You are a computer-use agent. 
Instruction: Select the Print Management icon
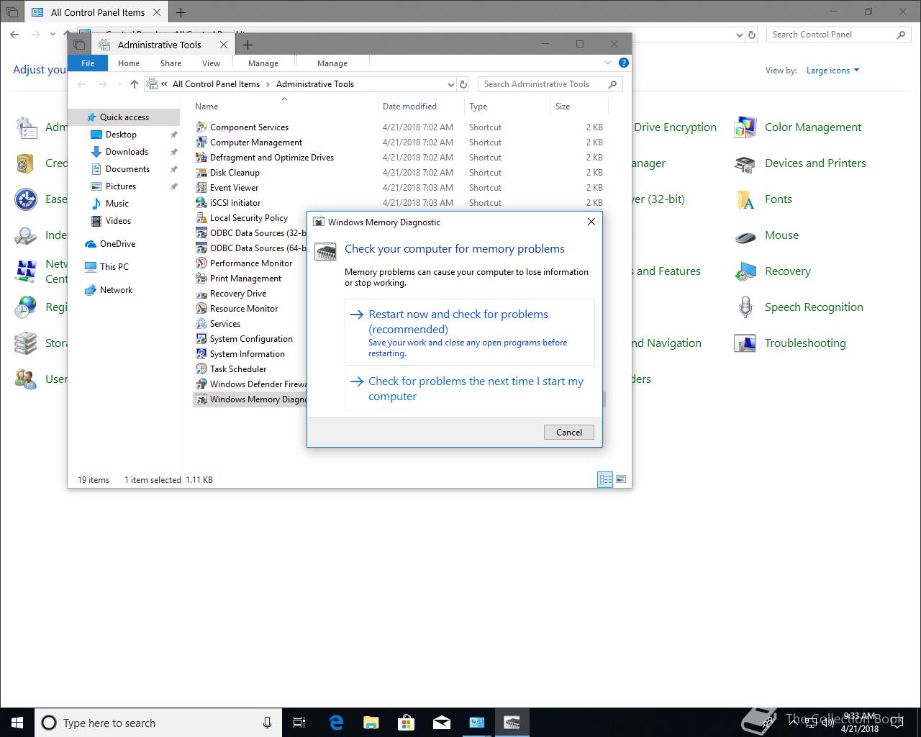[201, 279]
